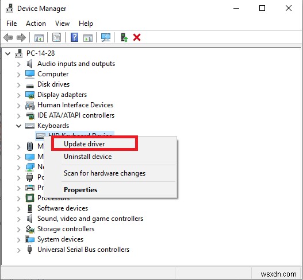Click the Storage controllers icon

pos(30,229)
